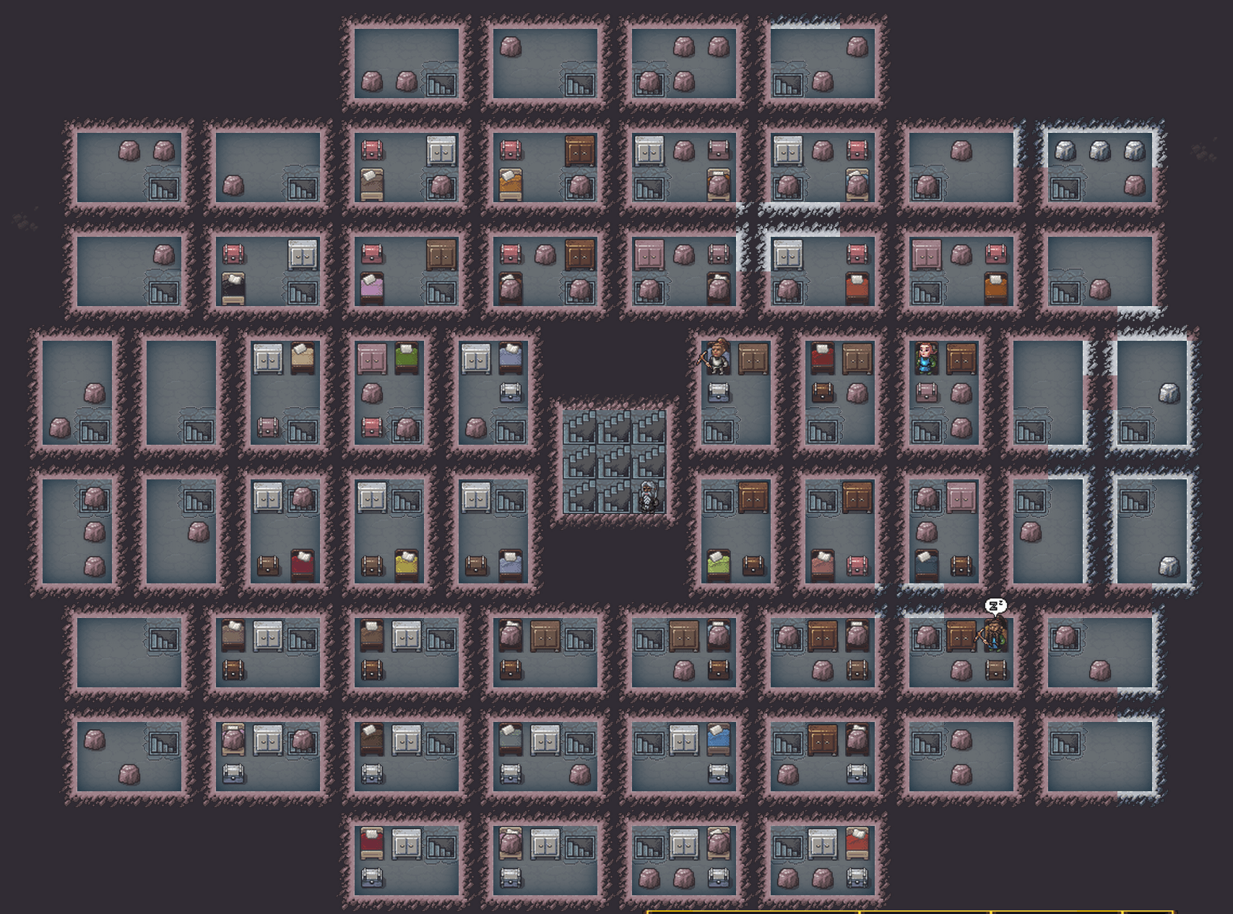The height and width of the screenshot is (914, 1233).
Task: Click the center tile of central staircase grid
Action: [615, 462]
